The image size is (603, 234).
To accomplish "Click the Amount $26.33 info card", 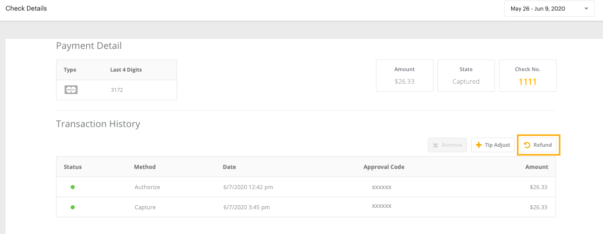I will point(405,75).
